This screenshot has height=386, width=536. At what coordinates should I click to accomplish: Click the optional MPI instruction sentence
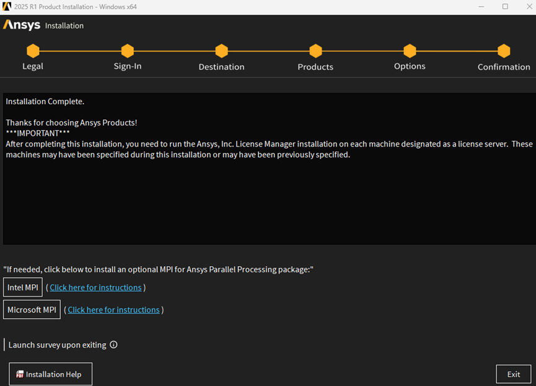tap(158, 269)
